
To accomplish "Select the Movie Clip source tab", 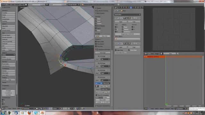I will coord(106,83).
